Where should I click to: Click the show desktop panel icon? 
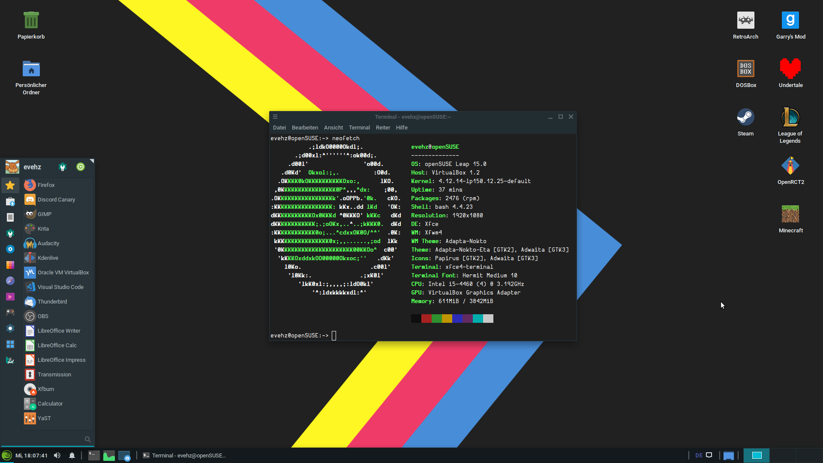click(x=729, y=456)
